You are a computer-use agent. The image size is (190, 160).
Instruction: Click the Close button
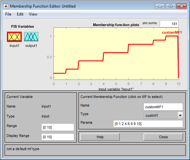(163, 137)
